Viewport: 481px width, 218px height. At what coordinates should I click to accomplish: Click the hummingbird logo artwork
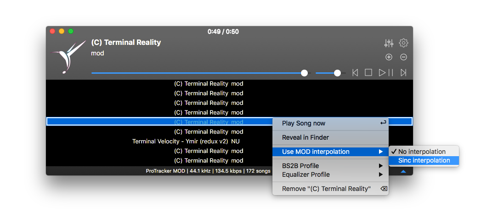(68, 57)
